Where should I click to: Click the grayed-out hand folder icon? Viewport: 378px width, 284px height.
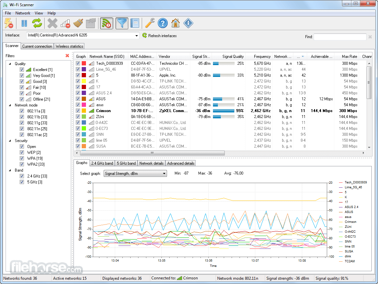[91, 23]
